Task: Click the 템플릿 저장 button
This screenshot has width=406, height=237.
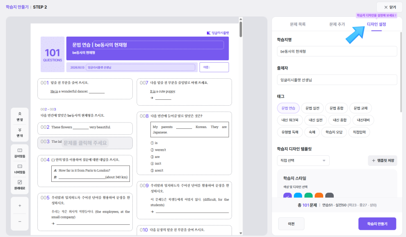Action: pos(382,160)
